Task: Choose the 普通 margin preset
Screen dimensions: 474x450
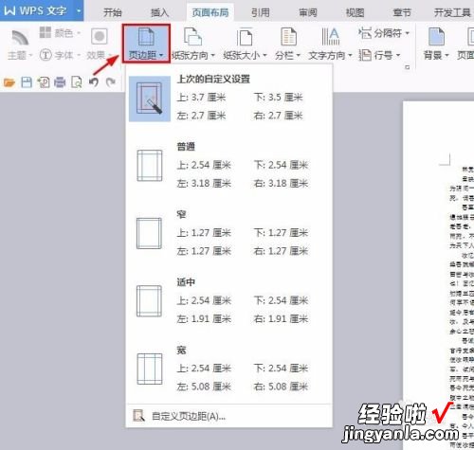Action: (228, 166)
